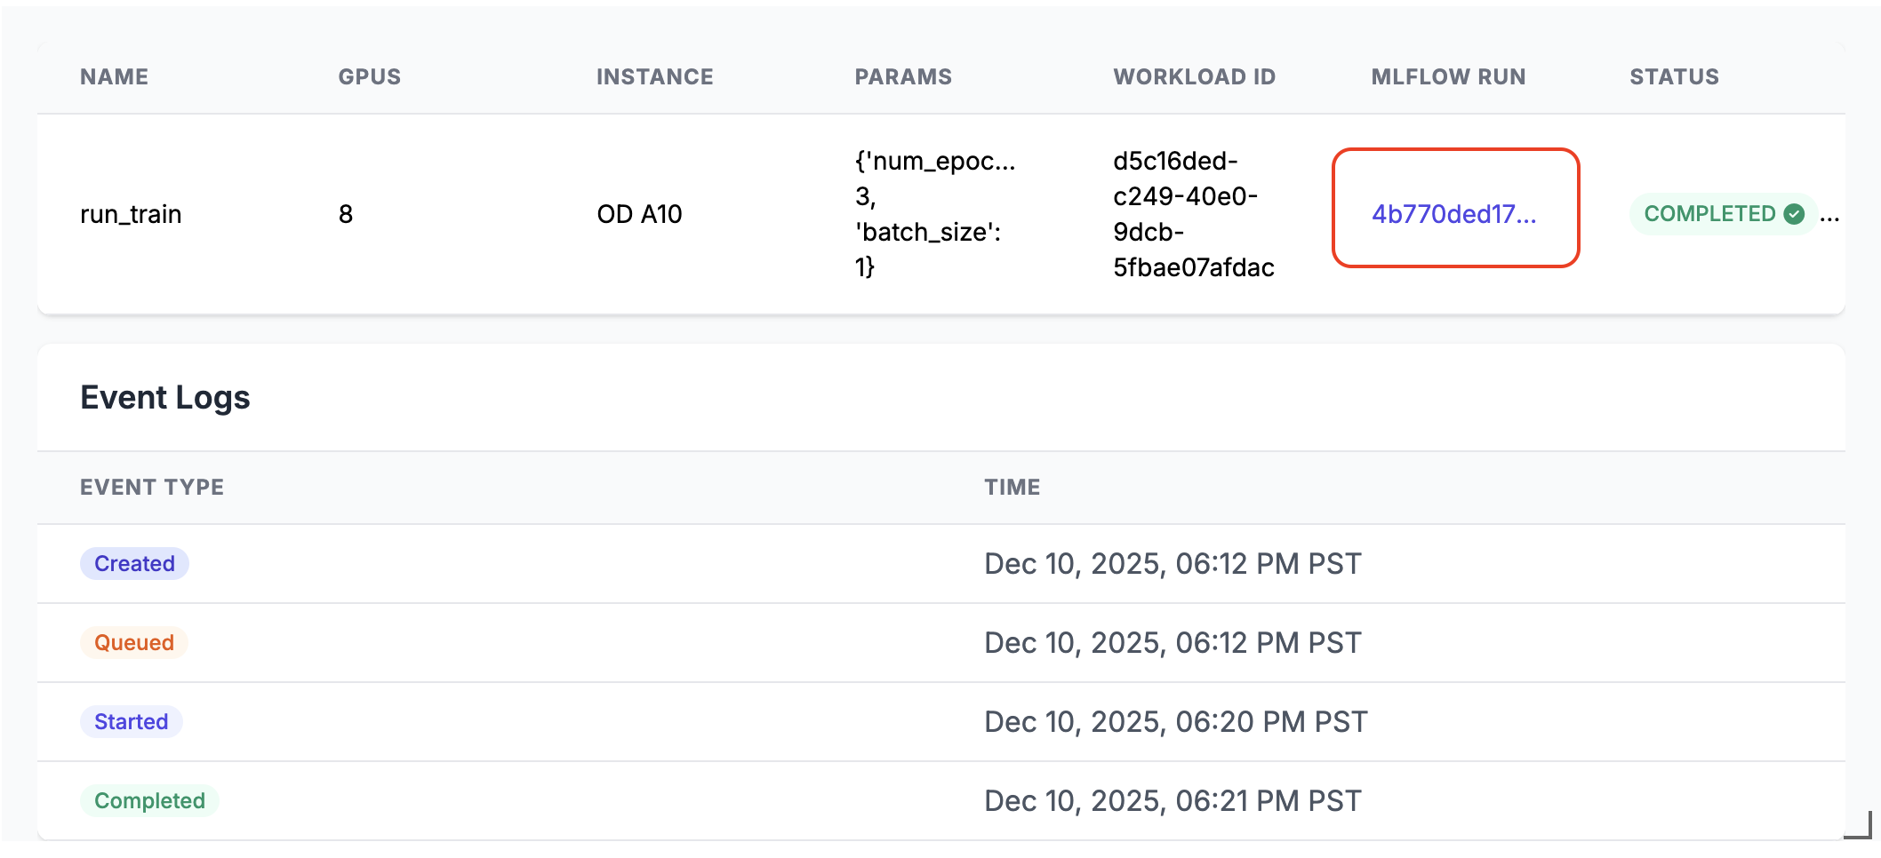Click the MLFLOW RUN column header

(x=1448, y=77)
